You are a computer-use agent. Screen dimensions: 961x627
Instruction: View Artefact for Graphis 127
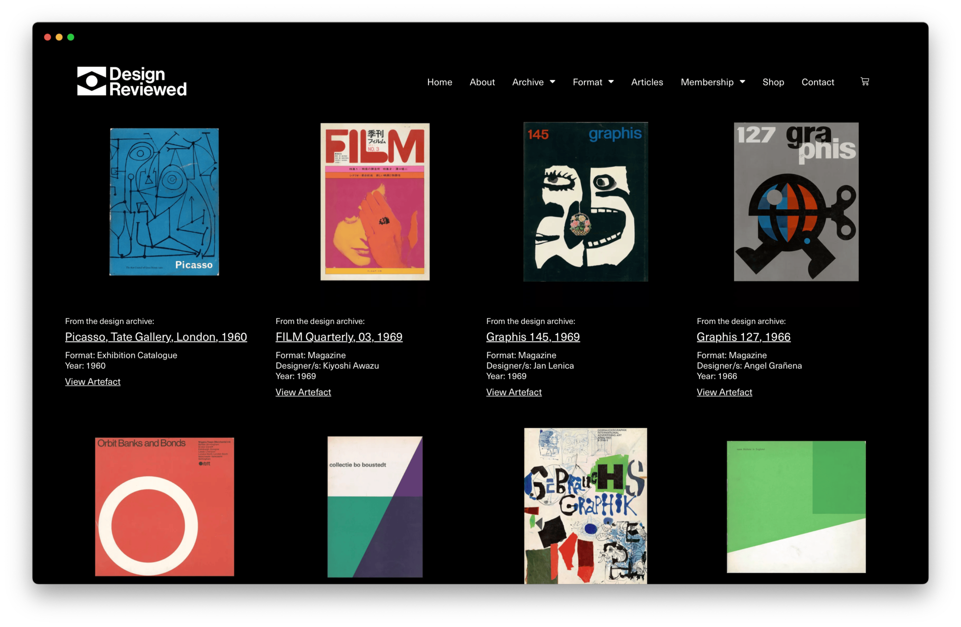[724, 392]
